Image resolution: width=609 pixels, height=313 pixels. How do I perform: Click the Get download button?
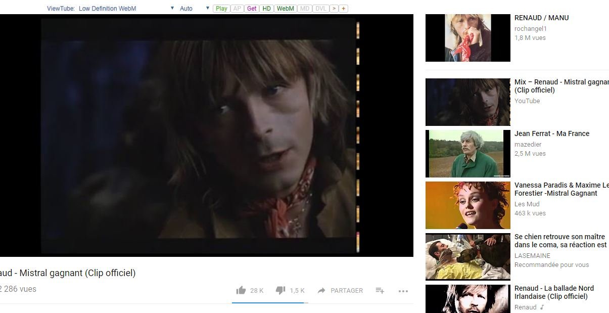coord(252,9)
